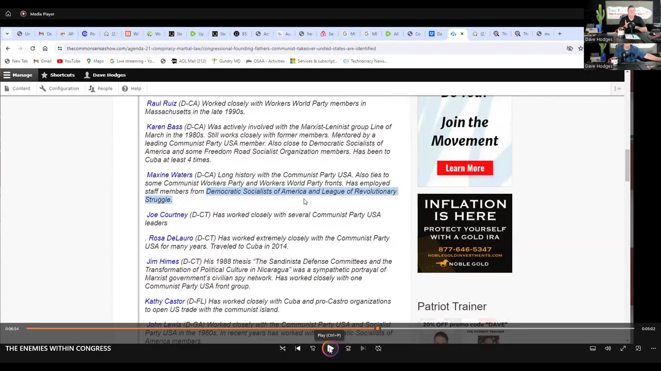Open the Gundry MD bookmark
661x371 pixels.
pyautogui.click(x=226, y=61)
